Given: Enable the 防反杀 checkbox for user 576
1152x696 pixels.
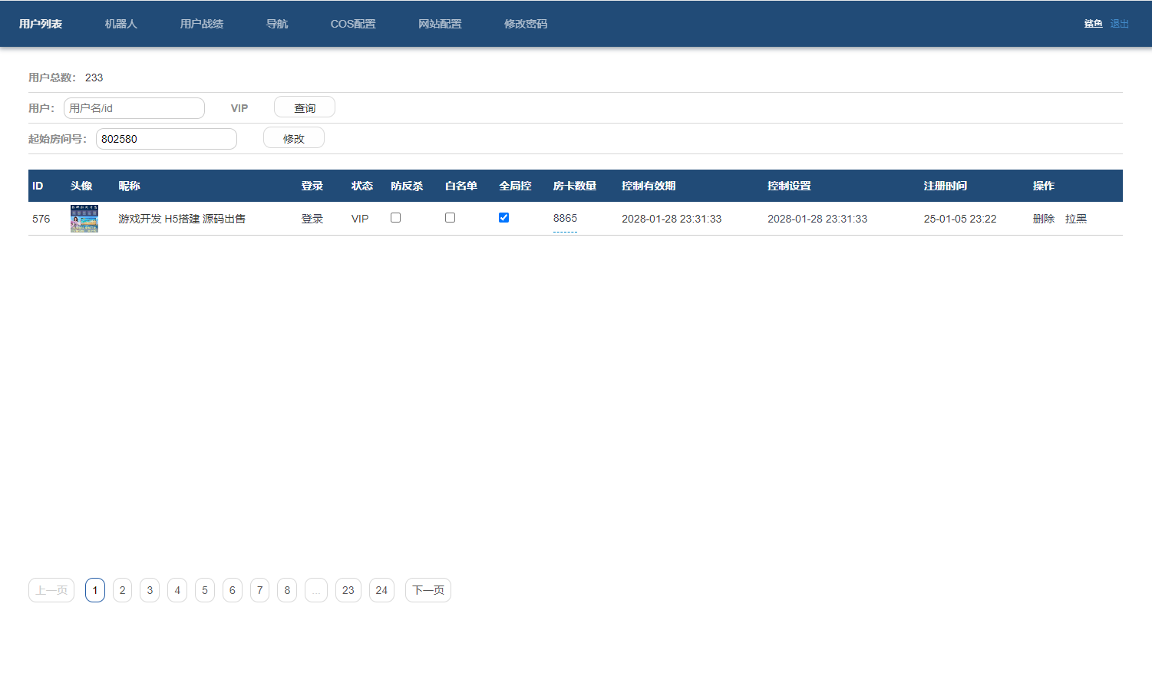Looking at the screenshot, I should [395, 217].
